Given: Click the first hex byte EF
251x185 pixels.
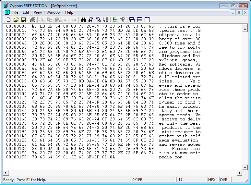Looking at the screenshot, I should (35, 26).
